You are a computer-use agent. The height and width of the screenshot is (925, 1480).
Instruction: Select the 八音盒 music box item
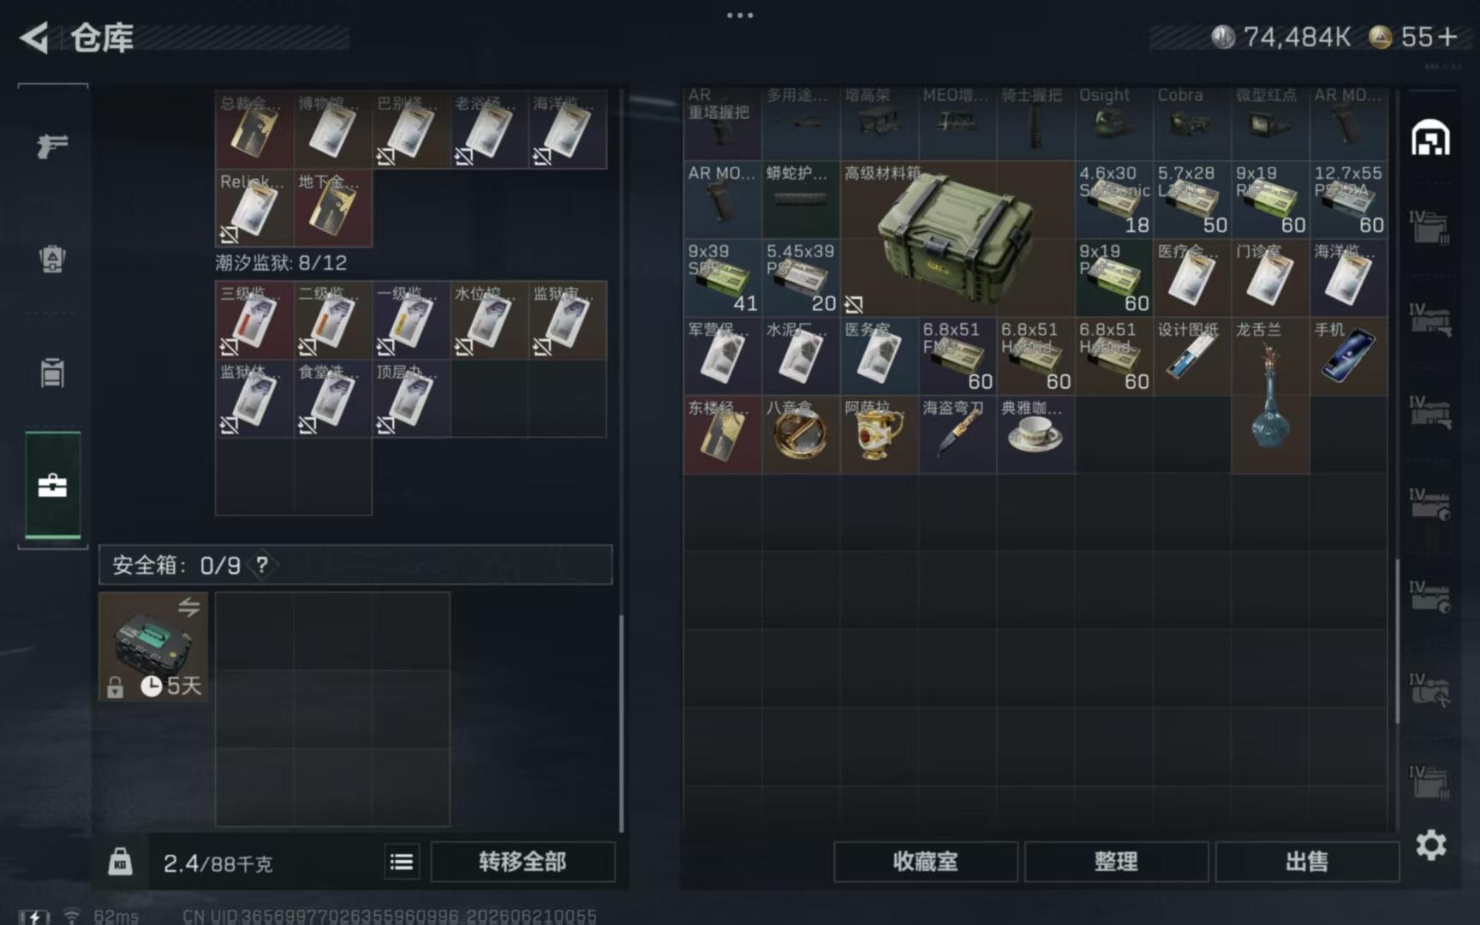click(x=801, y=435)
